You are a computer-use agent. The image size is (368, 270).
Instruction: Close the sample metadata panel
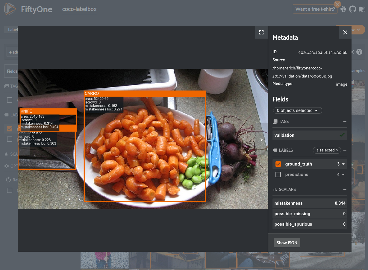(x=345, y=32)
